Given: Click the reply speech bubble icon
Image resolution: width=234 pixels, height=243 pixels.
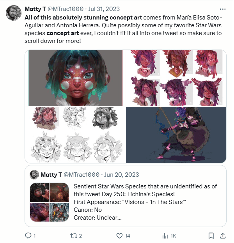Looking at the screenshot, I should pyautogui.click(x=28, y=236).
